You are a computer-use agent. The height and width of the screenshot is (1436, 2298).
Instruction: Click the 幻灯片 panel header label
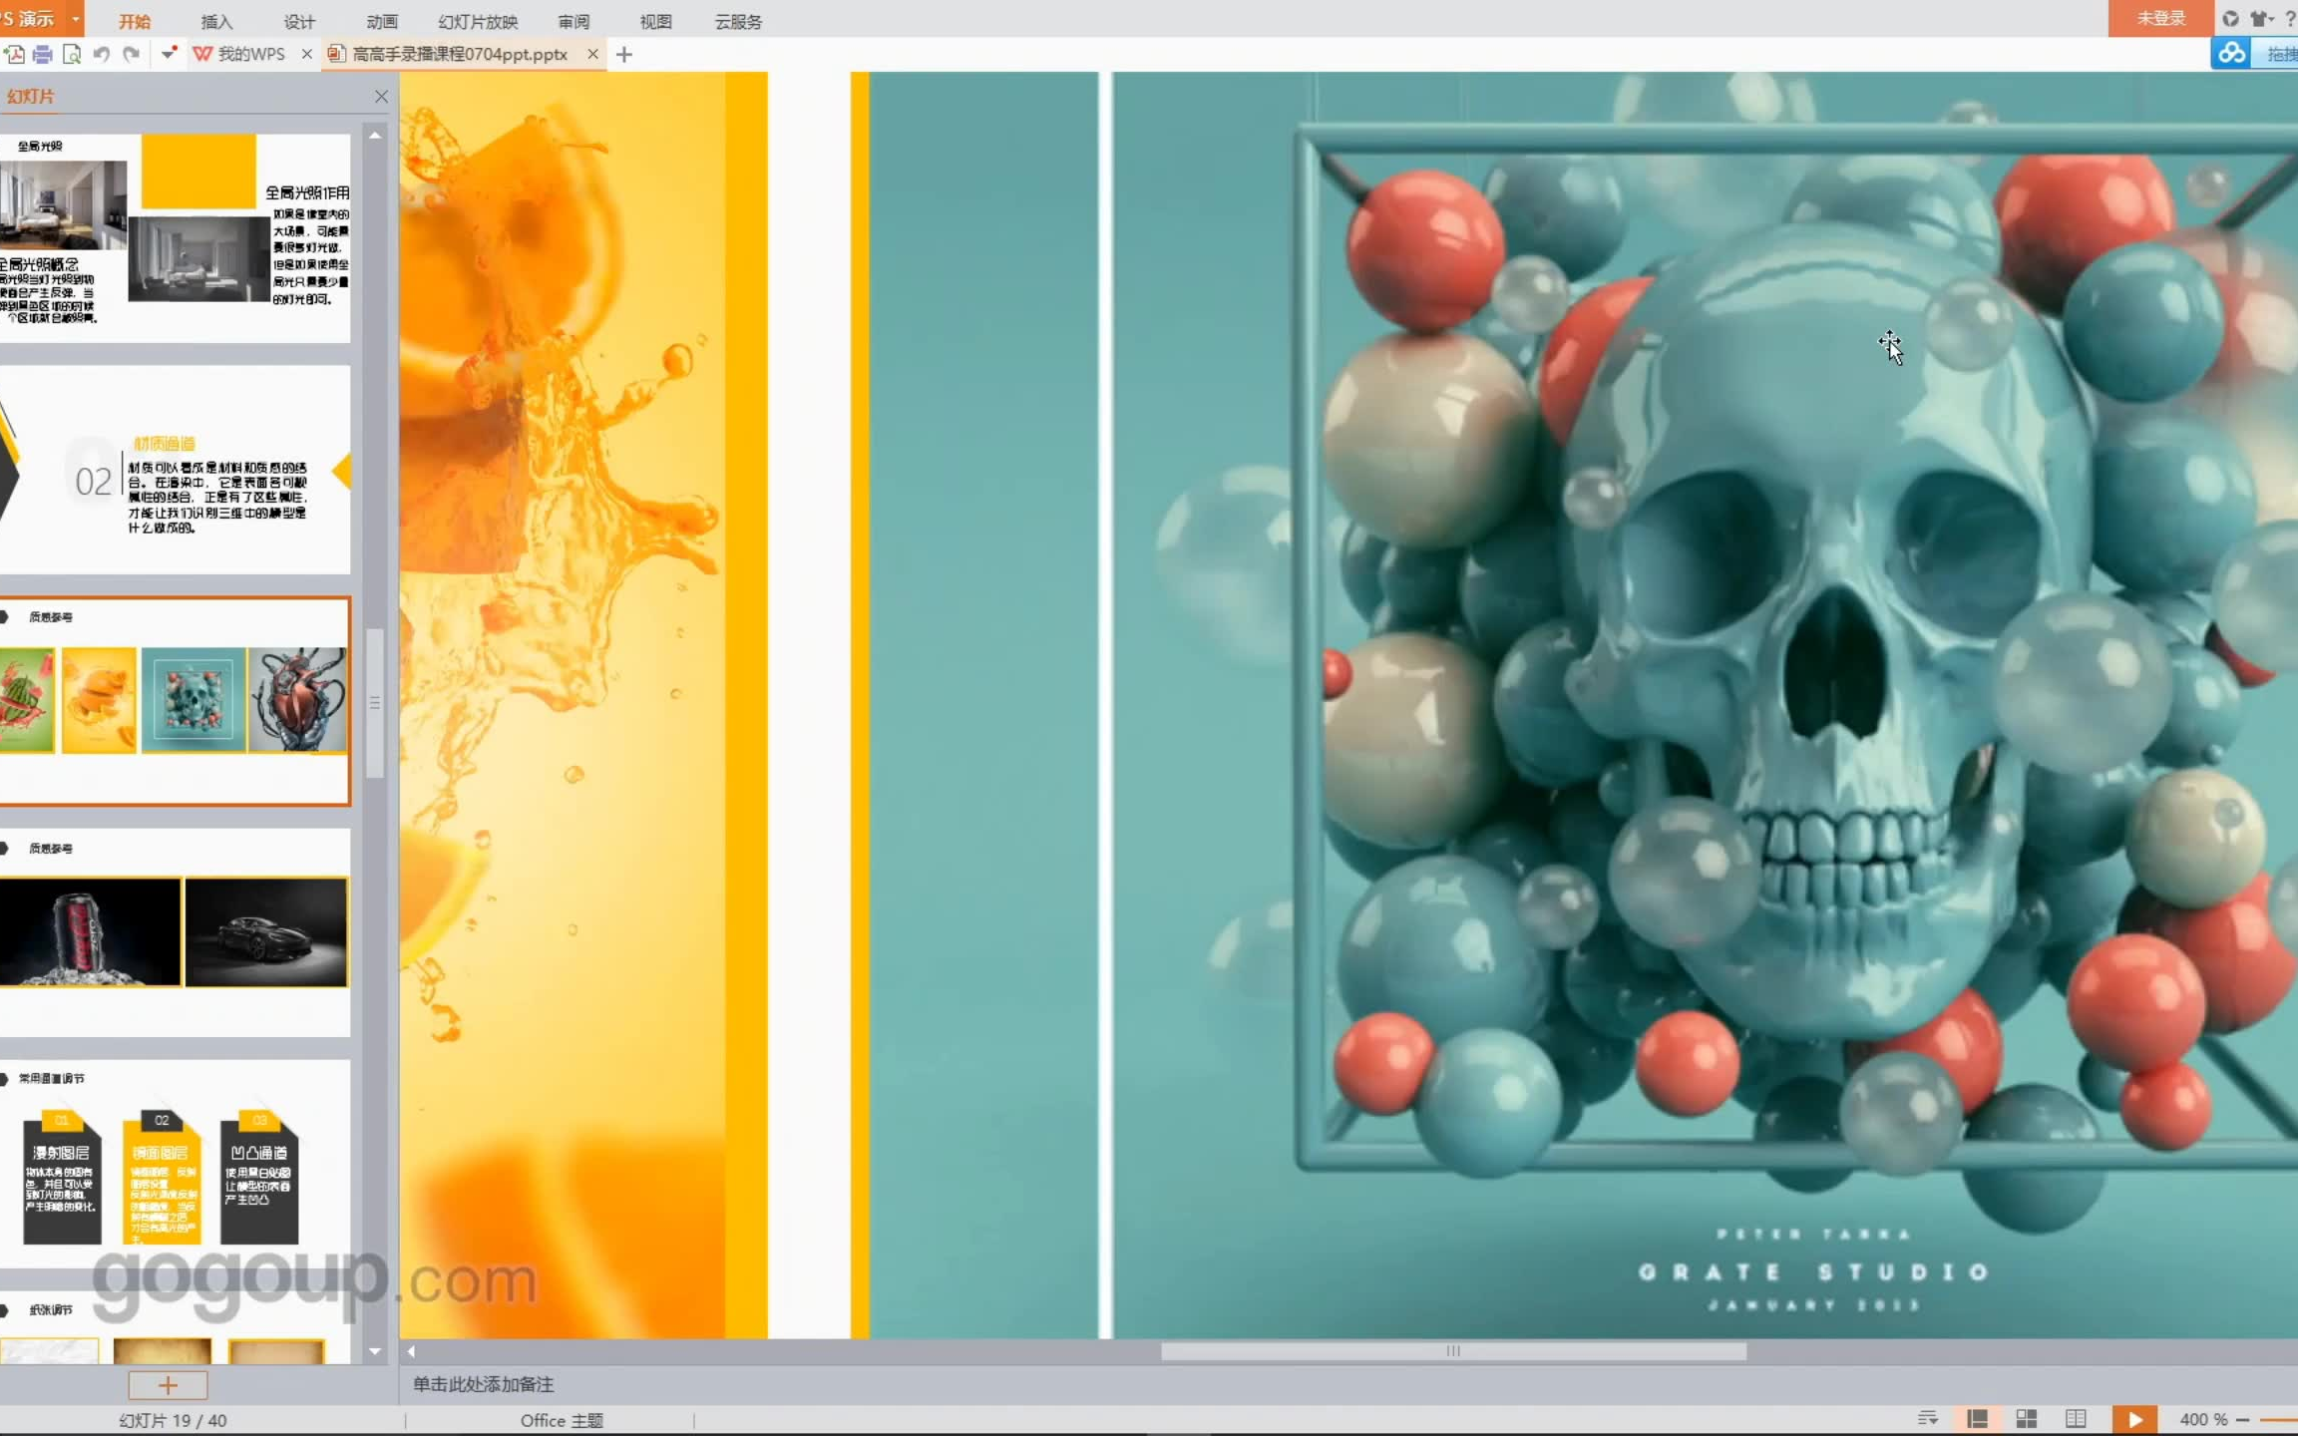click(31, 96)
